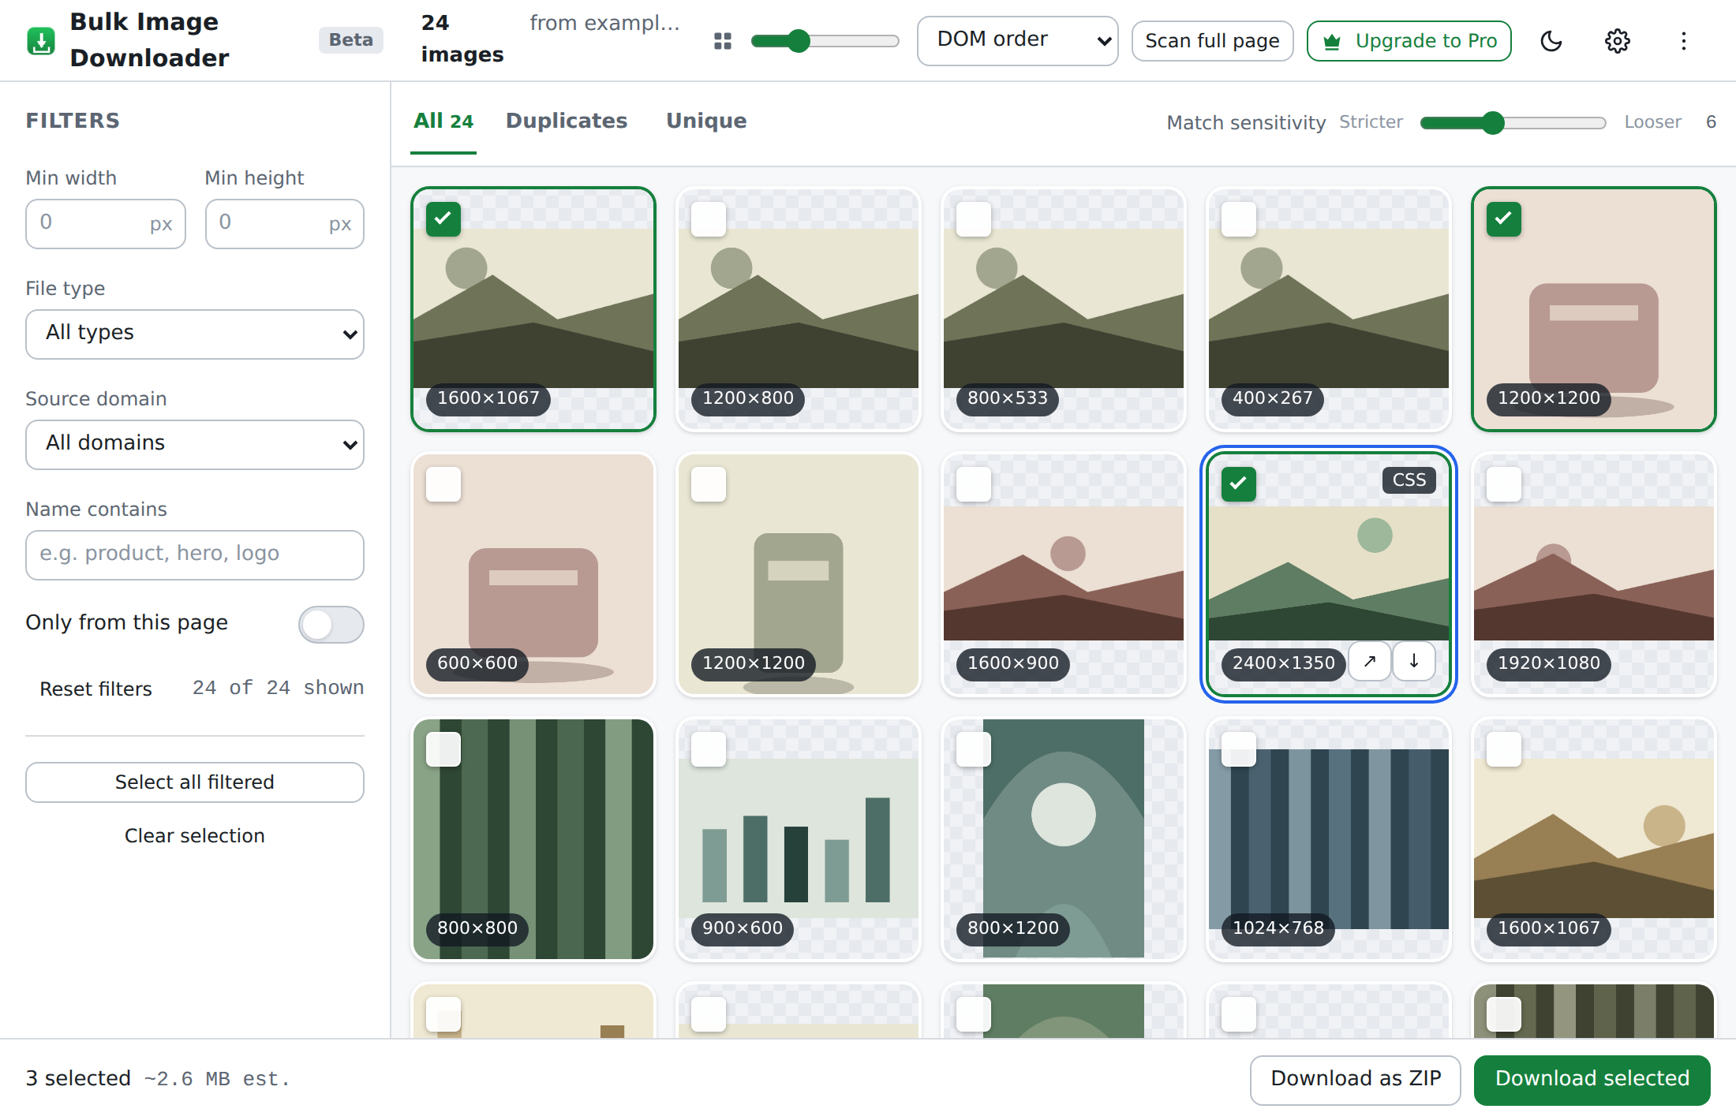Adjust the thumbnail size slider in the header

click(825, 41)
